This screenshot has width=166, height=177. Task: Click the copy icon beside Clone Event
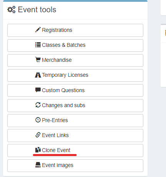coord(38,150)
